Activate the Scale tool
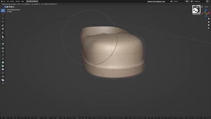The width and height of the screenshot is (211, 119). click(x=3, y=25)
